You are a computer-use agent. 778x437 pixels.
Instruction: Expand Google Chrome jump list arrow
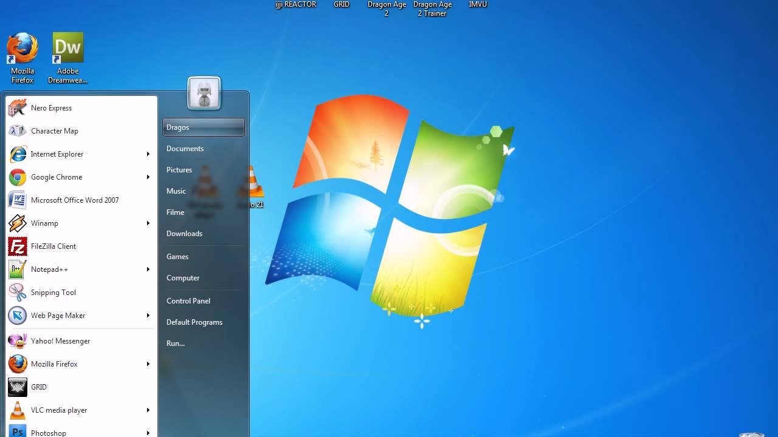click(x=148, y=177)
